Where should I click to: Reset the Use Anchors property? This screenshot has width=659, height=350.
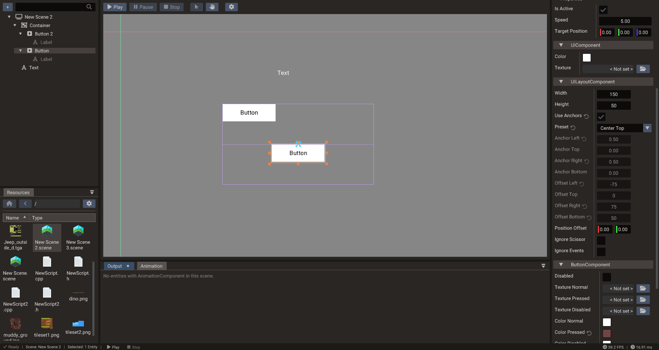[586, 116]
